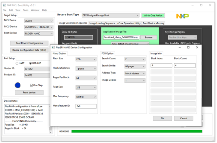Open the Tools menu
217x143 pixels.
26,10
